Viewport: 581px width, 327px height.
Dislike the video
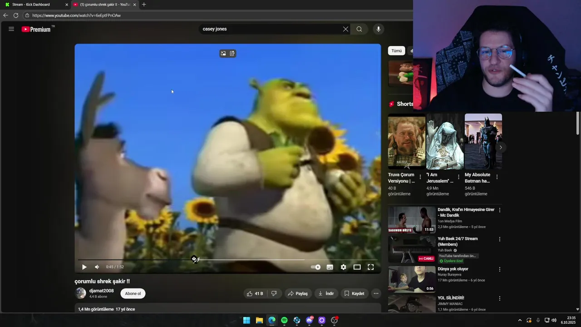coord(274,293)
